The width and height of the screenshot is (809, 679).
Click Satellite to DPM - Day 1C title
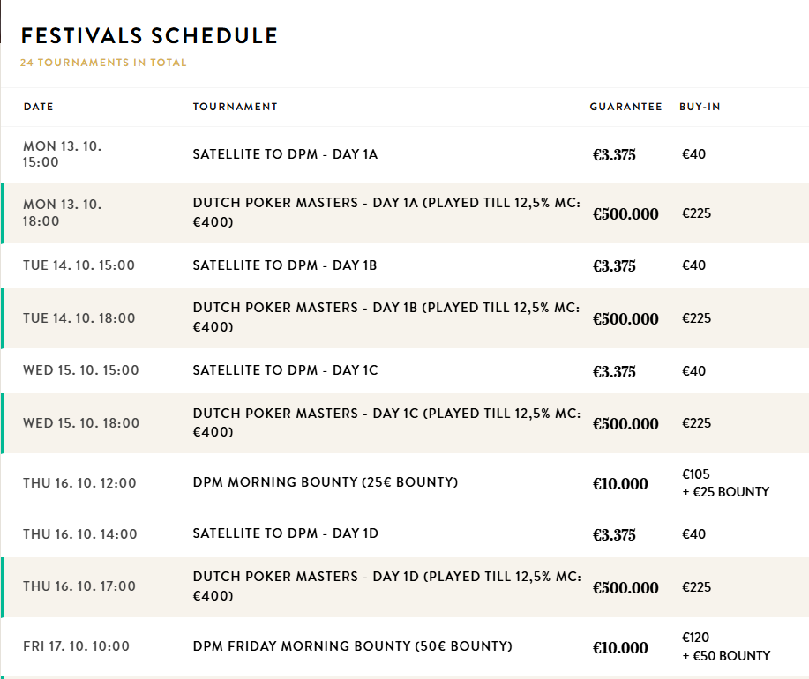(285, 370)
